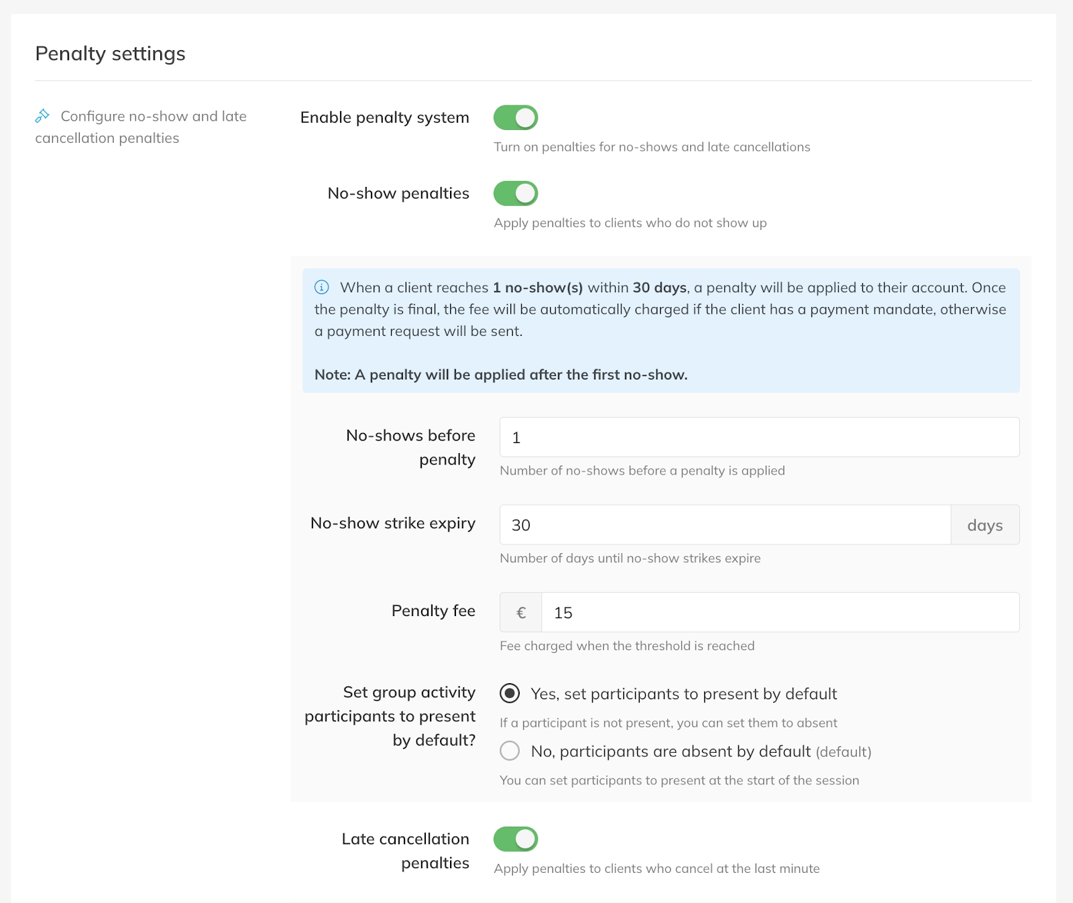Turn off the No-show penalties switch
This screenshot has height=903, width=1073.
click(x=516, y=194)
